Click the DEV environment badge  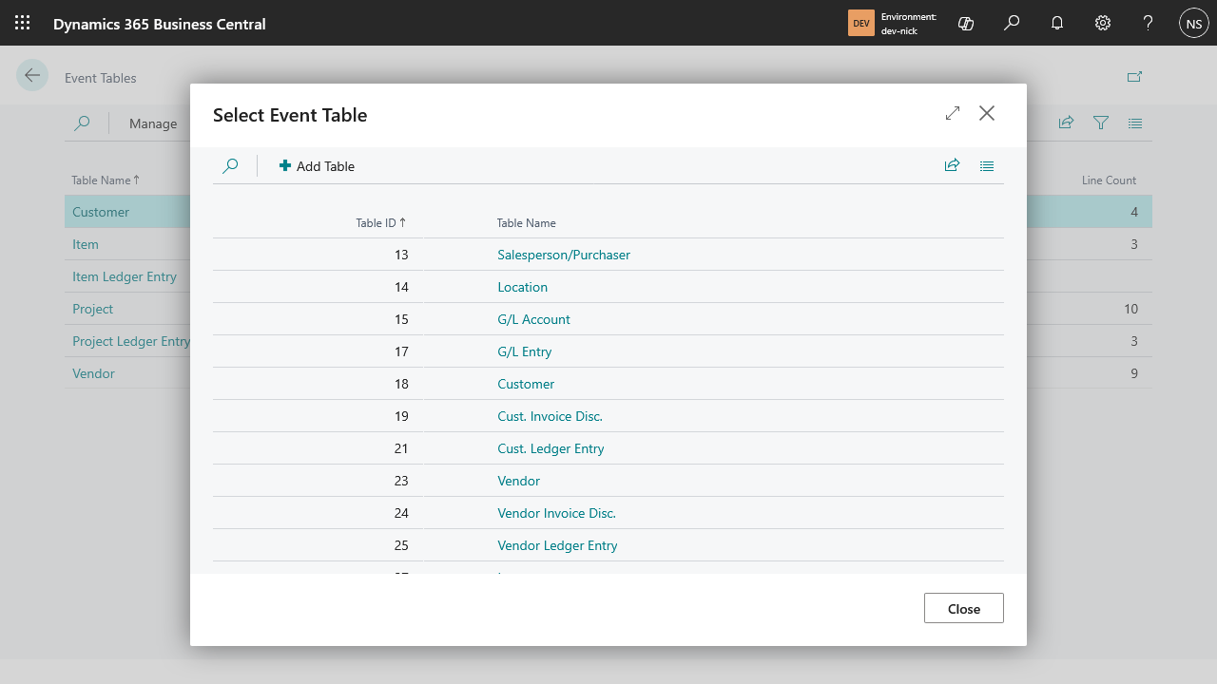point(860,23)
